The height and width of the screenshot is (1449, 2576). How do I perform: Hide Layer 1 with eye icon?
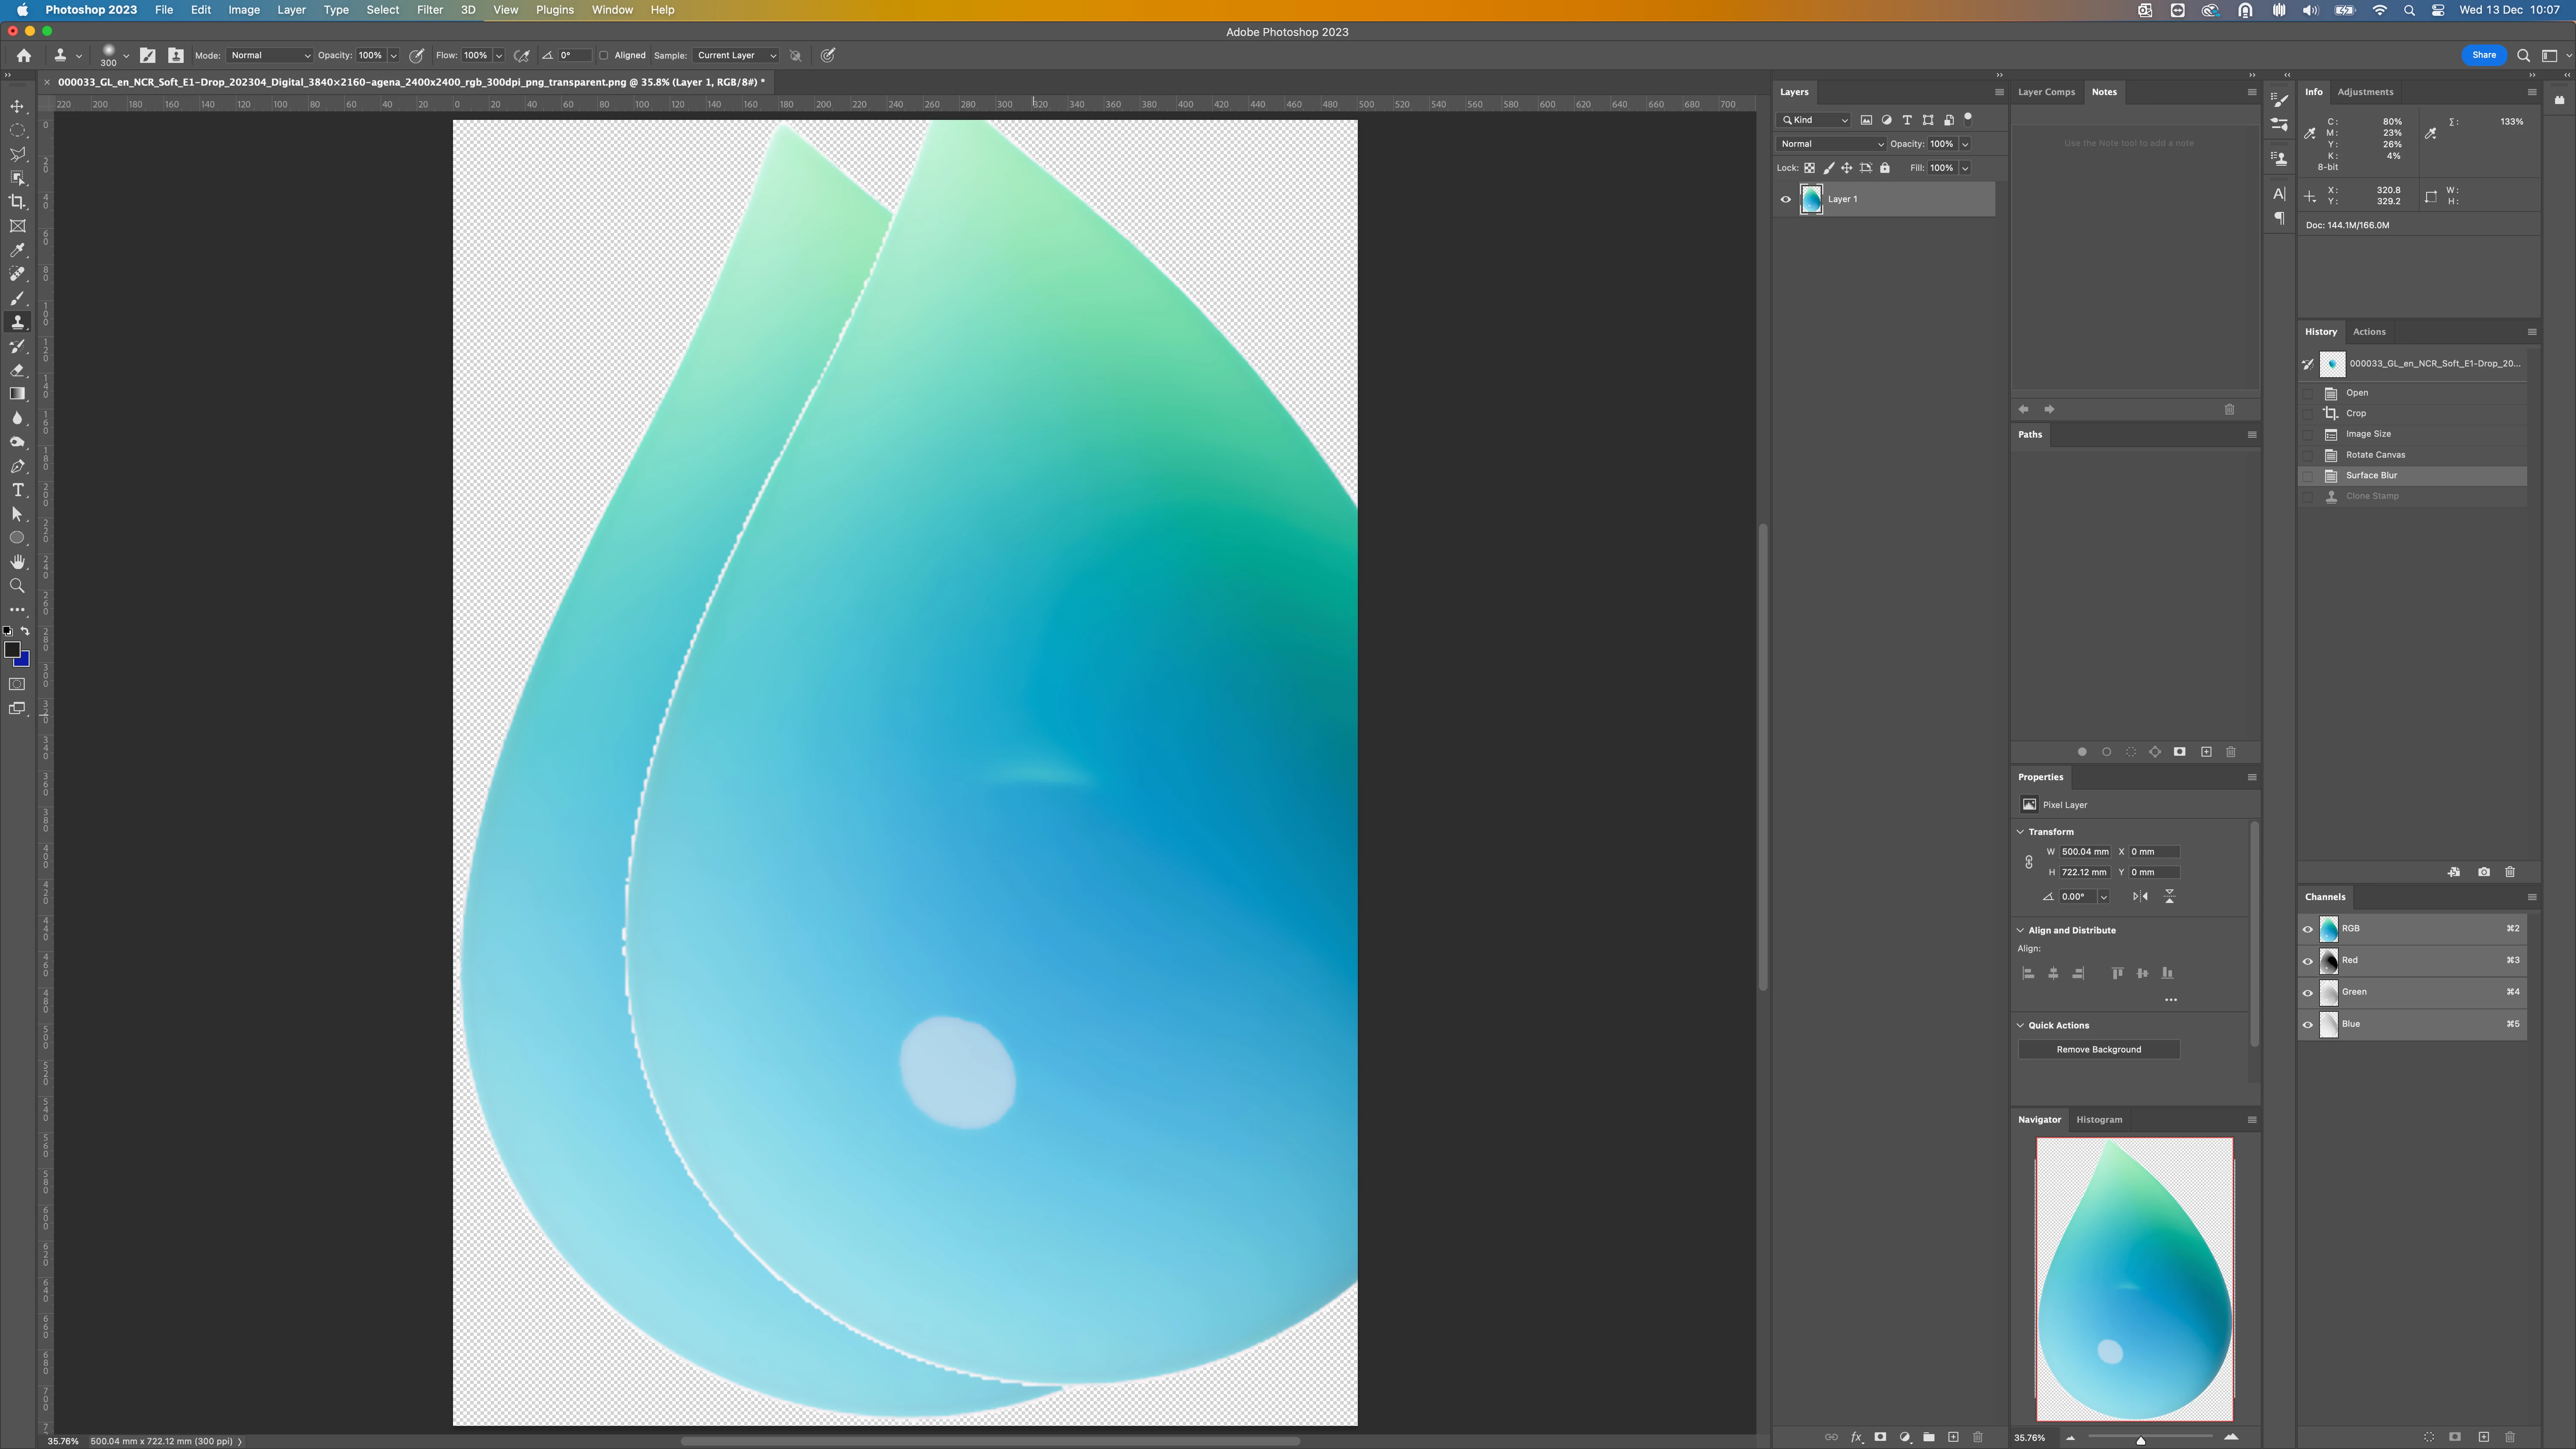coord(1785,199)
